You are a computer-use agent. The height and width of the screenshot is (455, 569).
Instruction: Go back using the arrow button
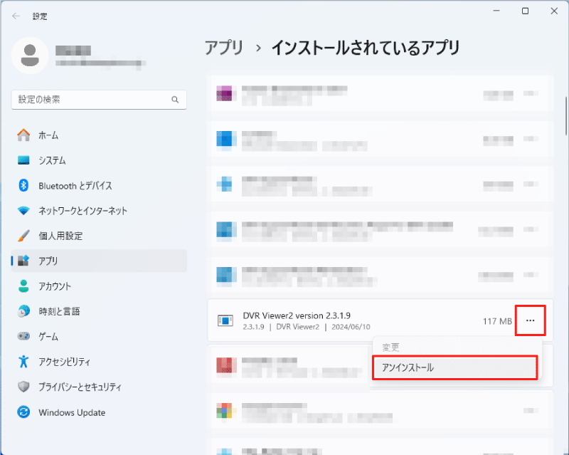click(x=16, y=15)
